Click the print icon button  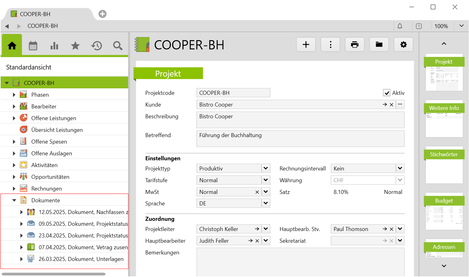[x=355, y=45]
